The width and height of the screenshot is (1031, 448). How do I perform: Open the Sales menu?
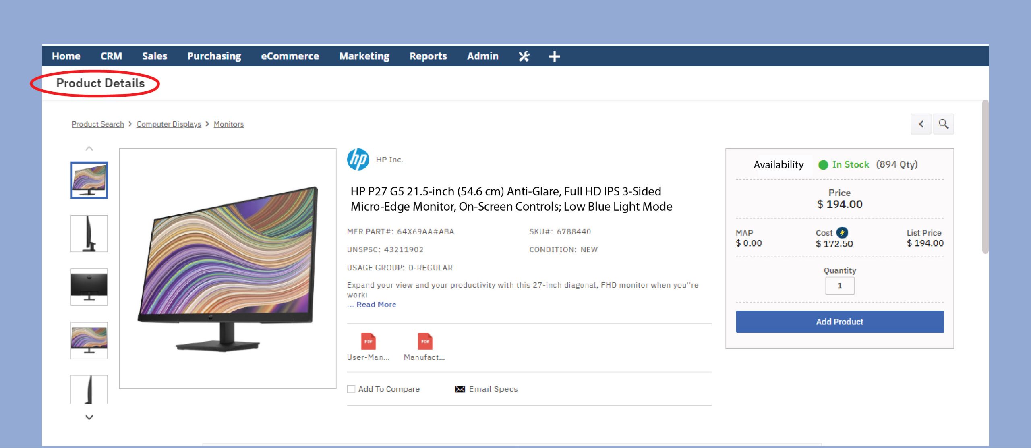click(x=154, y=56)
